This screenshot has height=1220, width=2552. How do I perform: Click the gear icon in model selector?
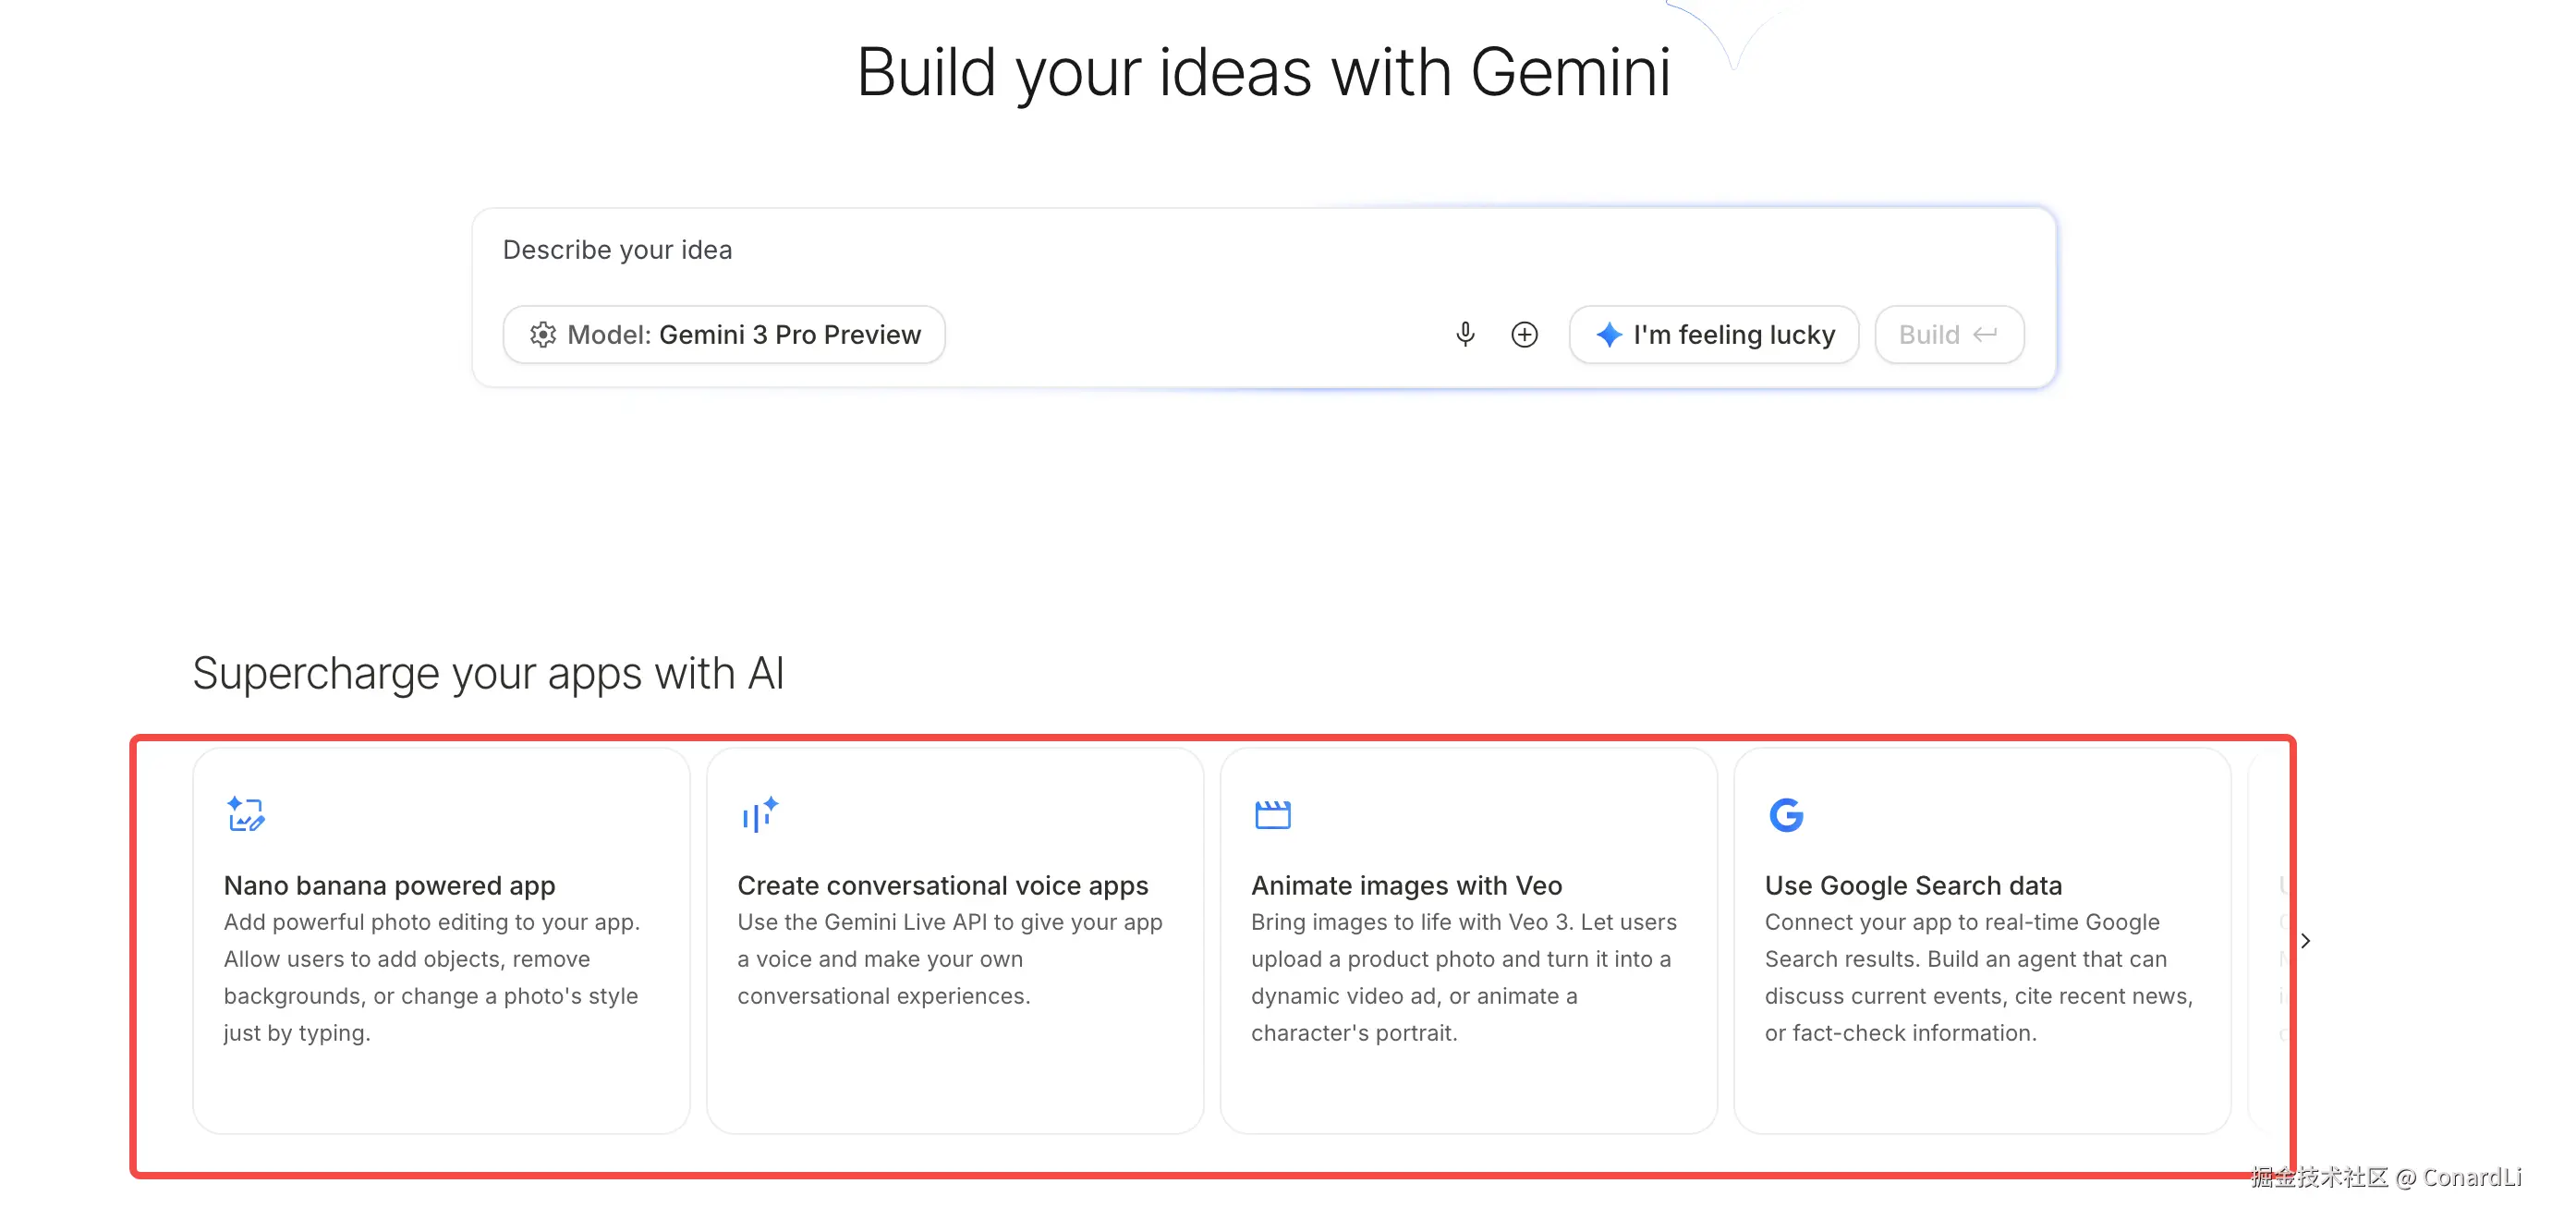point(541,334)
